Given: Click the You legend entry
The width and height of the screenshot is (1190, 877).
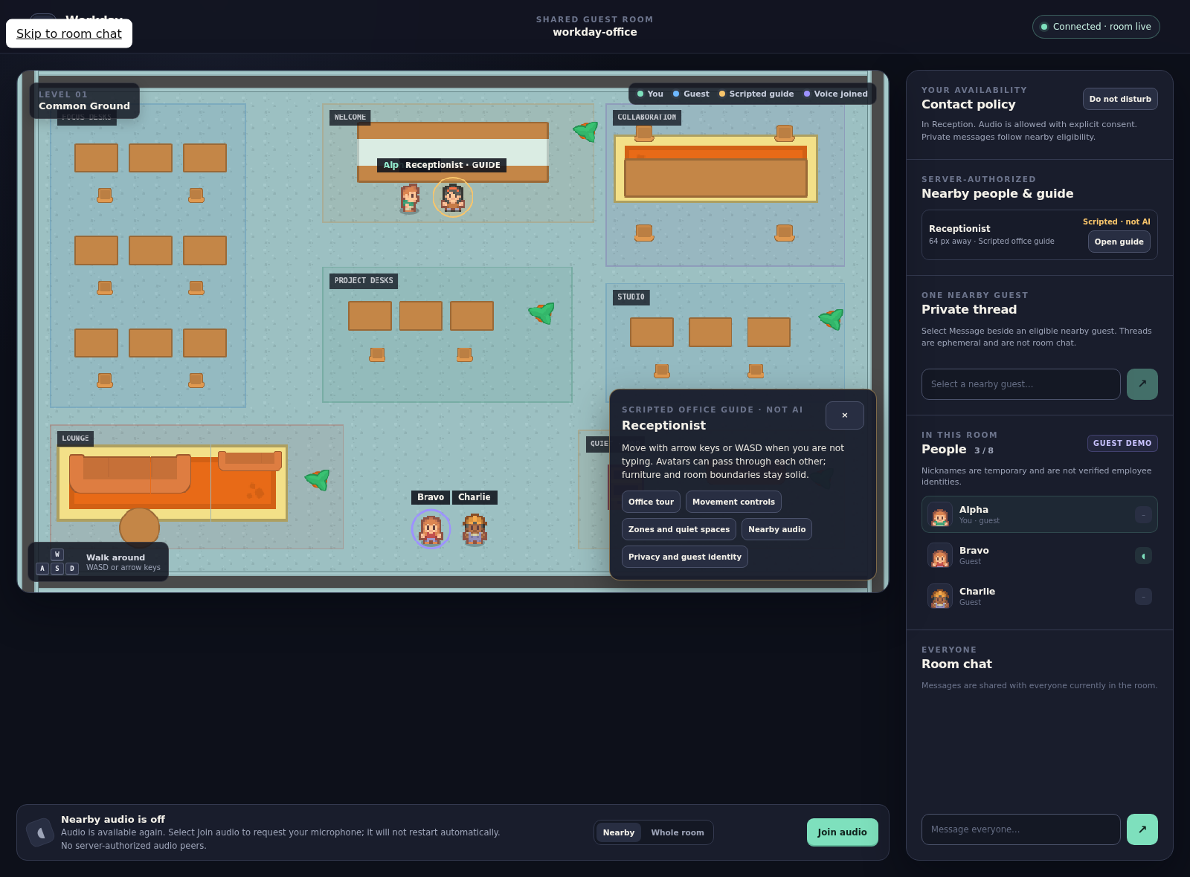Looking at the screenshot, I should coord(650,94).
